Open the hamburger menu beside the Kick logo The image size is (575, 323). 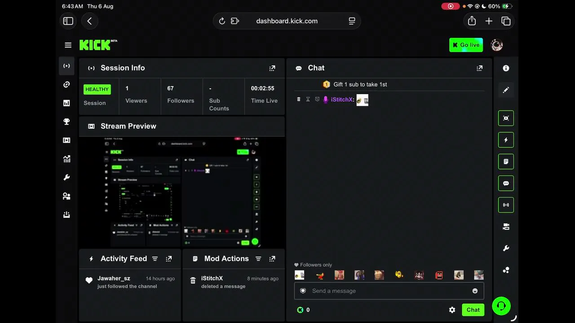(68, 45)
